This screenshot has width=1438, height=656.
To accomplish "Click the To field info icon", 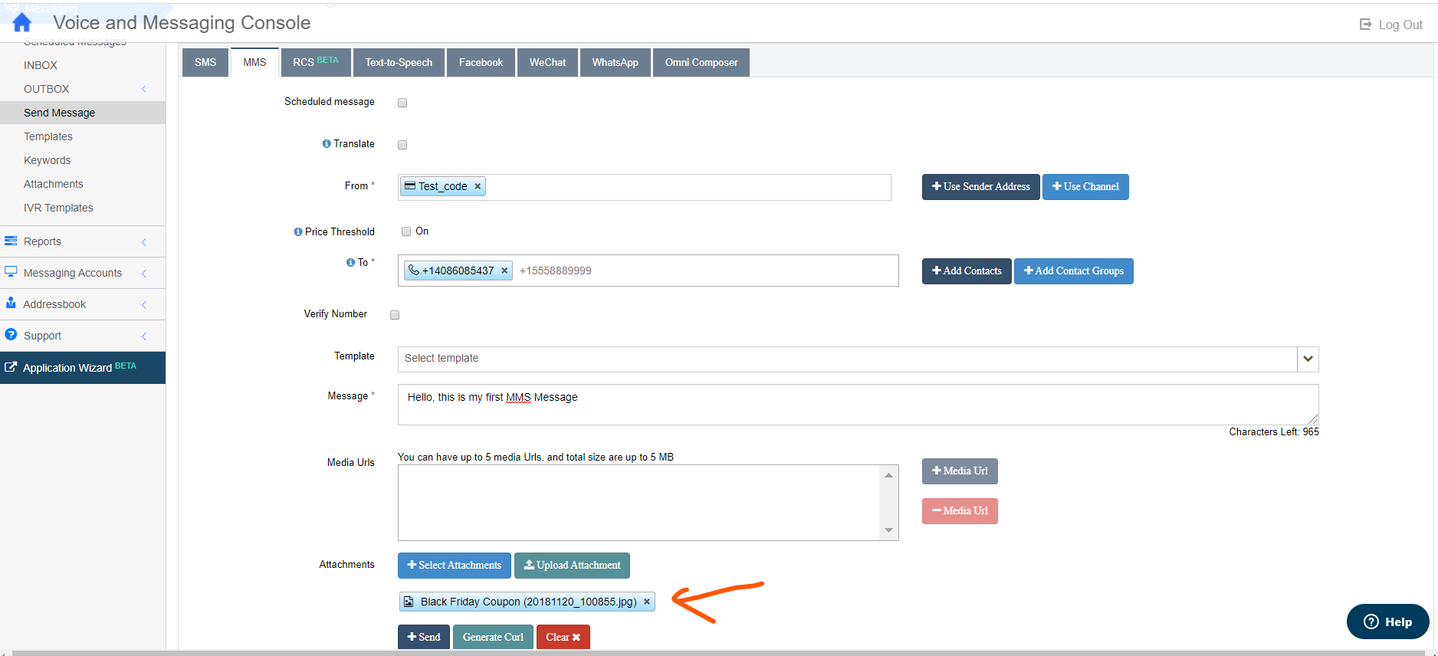I will (x=350, y=262).
